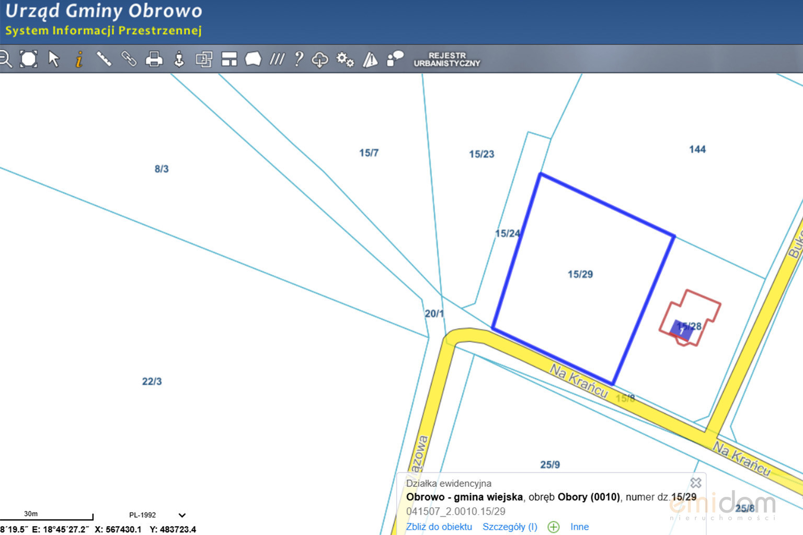This screenshot has width=803, height=535.
Task: Open the person speech bubble feedback icon
Action: [395, 59]
